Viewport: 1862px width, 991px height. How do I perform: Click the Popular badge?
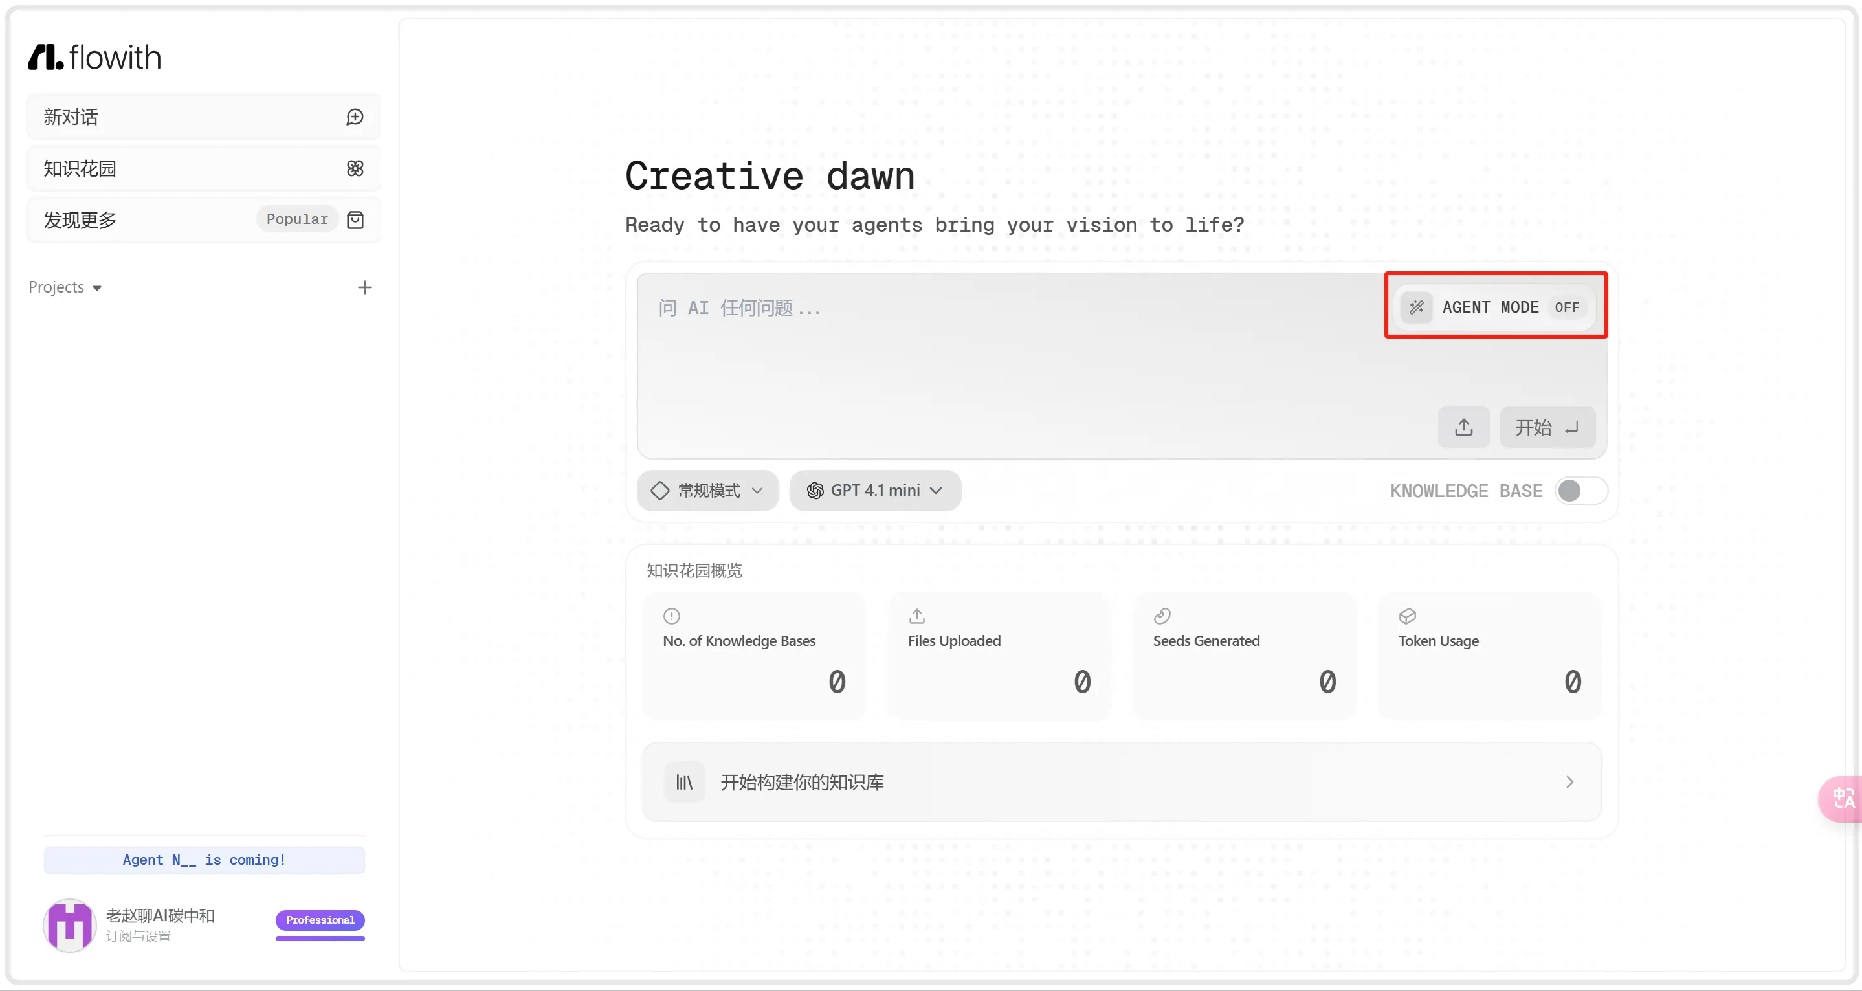click(x=297, y=219)
